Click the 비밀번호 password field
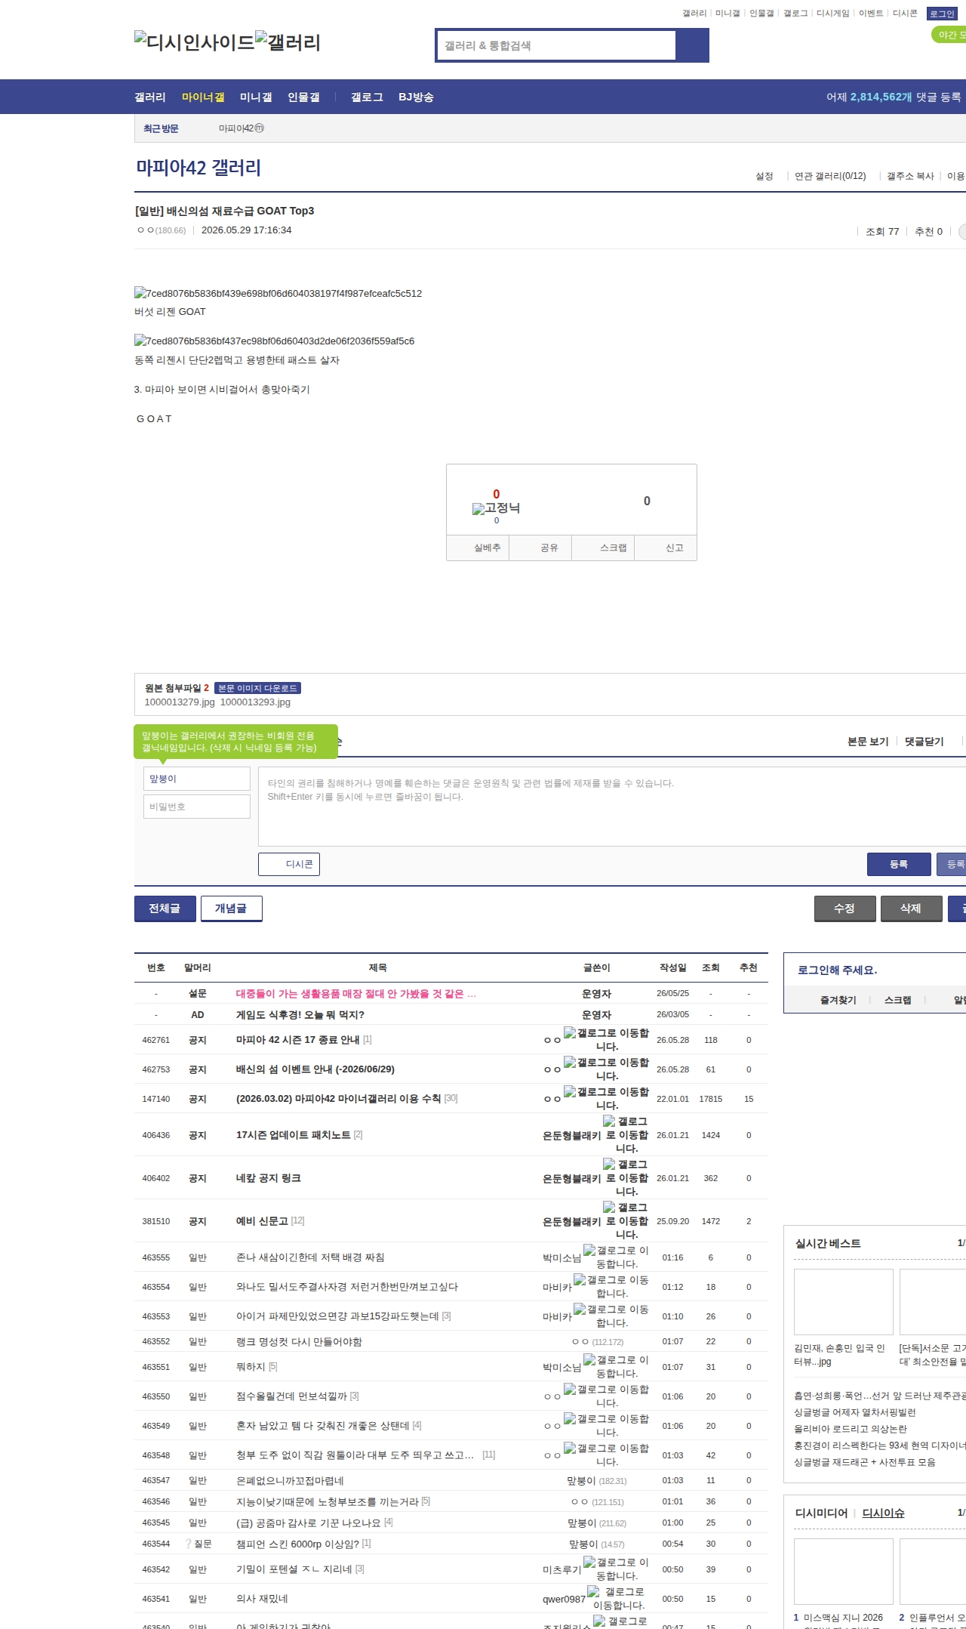966x1629 pixels. tap(197, 807)
